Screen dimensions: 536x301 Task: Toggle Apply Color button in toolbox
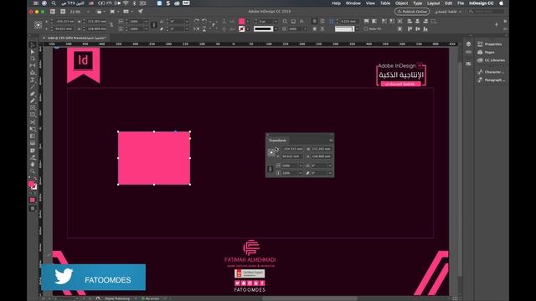tap(33, 200)
